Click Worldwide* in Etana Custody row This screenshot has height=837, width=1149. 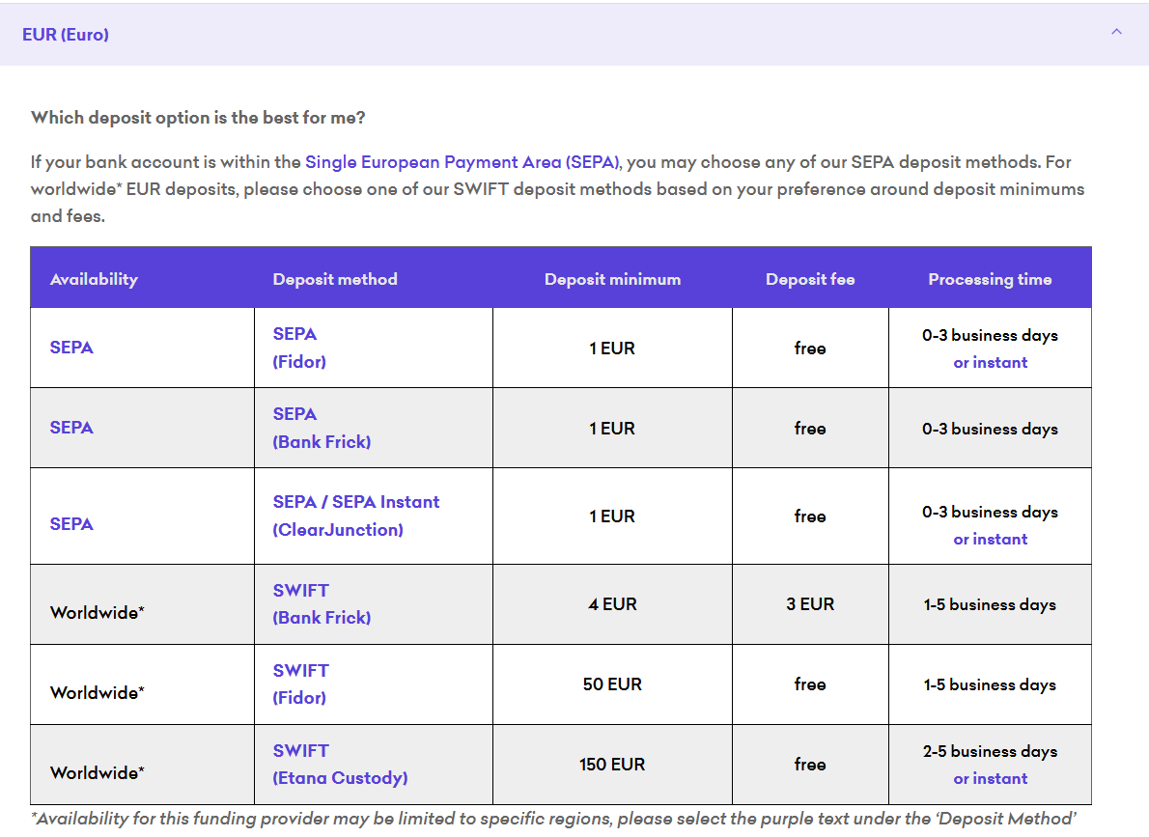[x=98, y=772]
